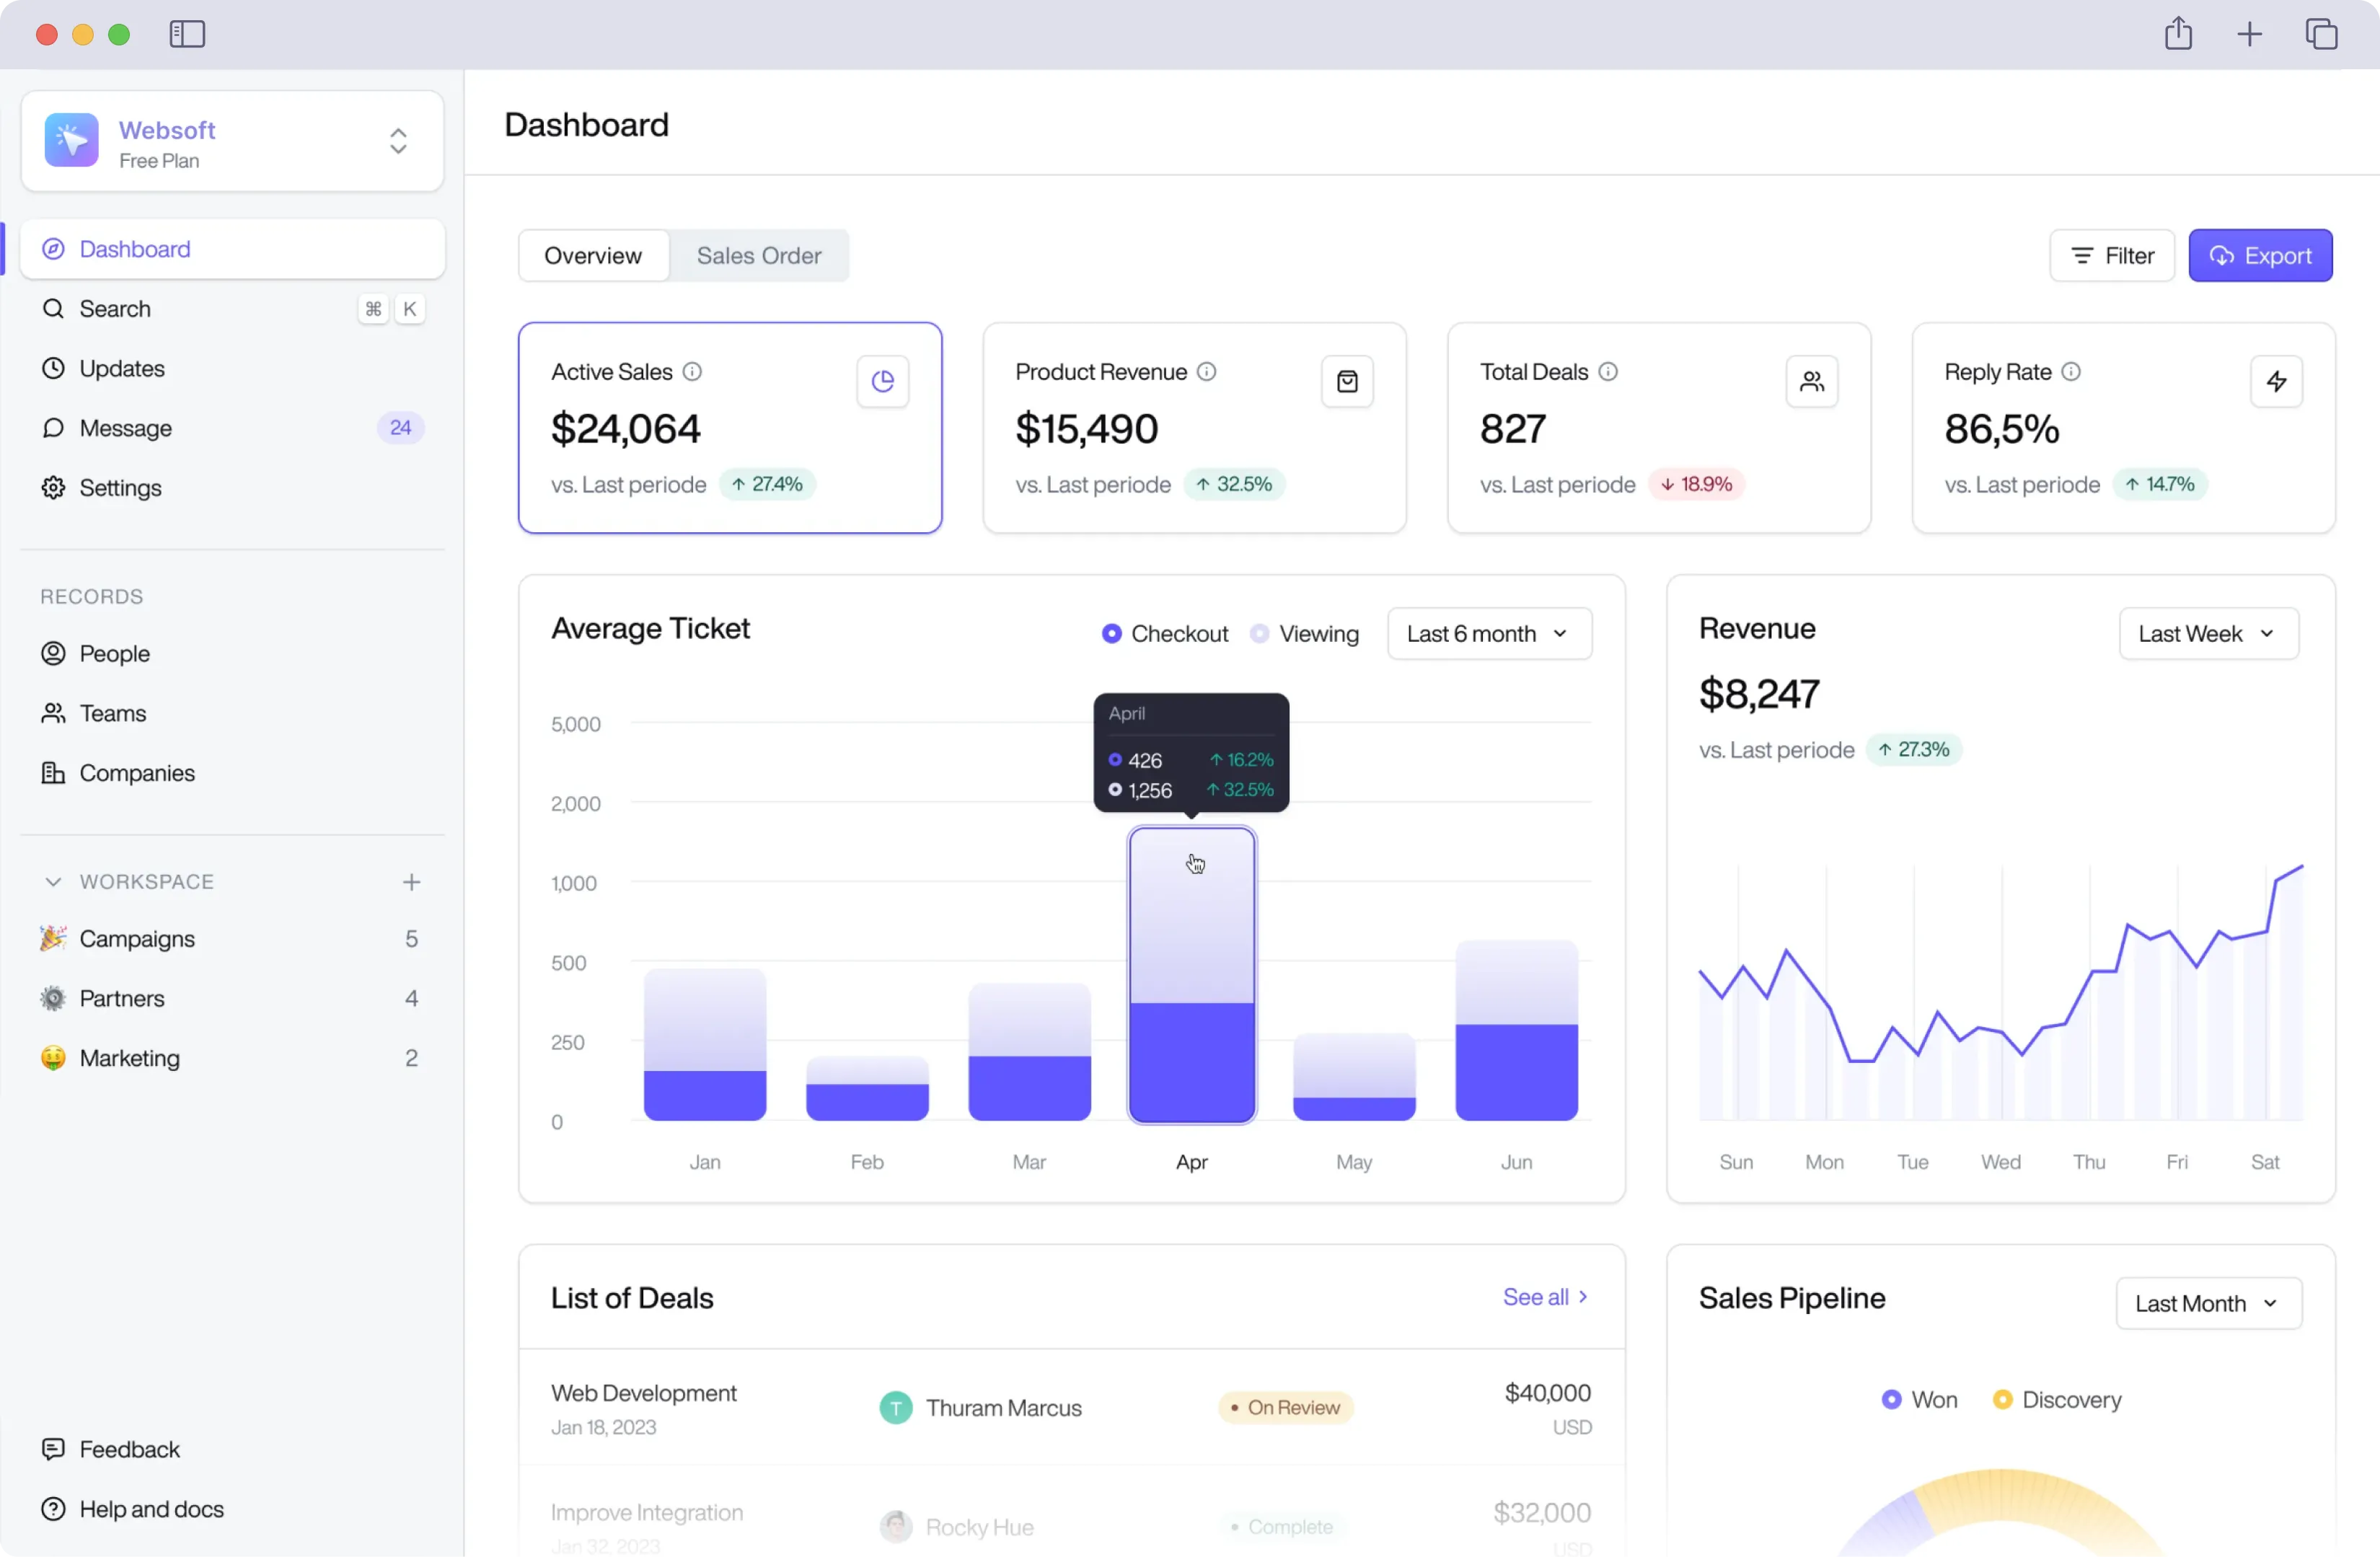Click the Websoft logo icon
The height and width of the screenshot is (1557, 2380).
point(71,140)
